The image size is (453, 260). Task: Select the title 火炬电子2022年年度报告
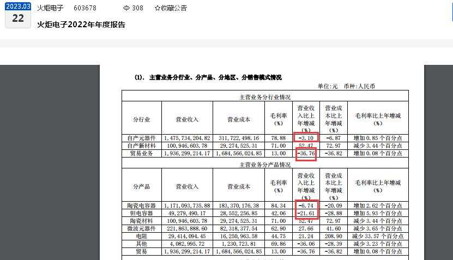click(81, 25)
